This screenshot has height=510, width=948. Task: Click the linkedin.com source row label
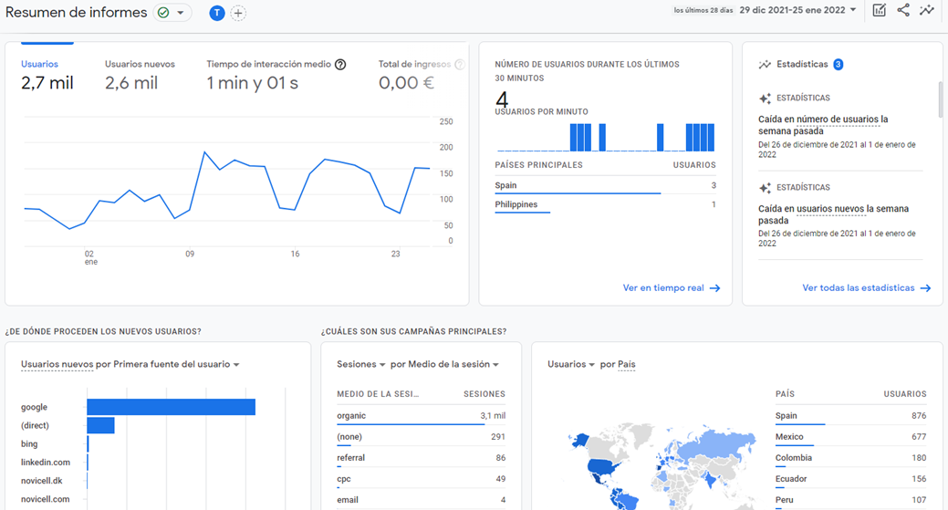(46, 463)
